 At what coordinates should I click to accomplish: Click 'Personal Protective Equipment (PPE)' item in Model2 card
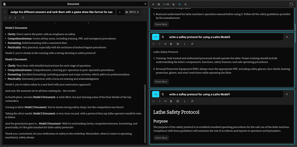[222, 71]
